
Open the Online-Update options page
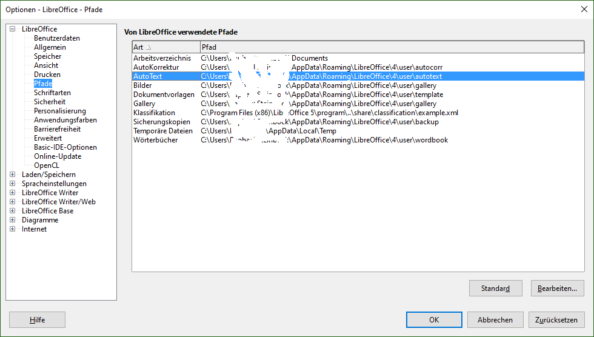[x=58, y=156]
